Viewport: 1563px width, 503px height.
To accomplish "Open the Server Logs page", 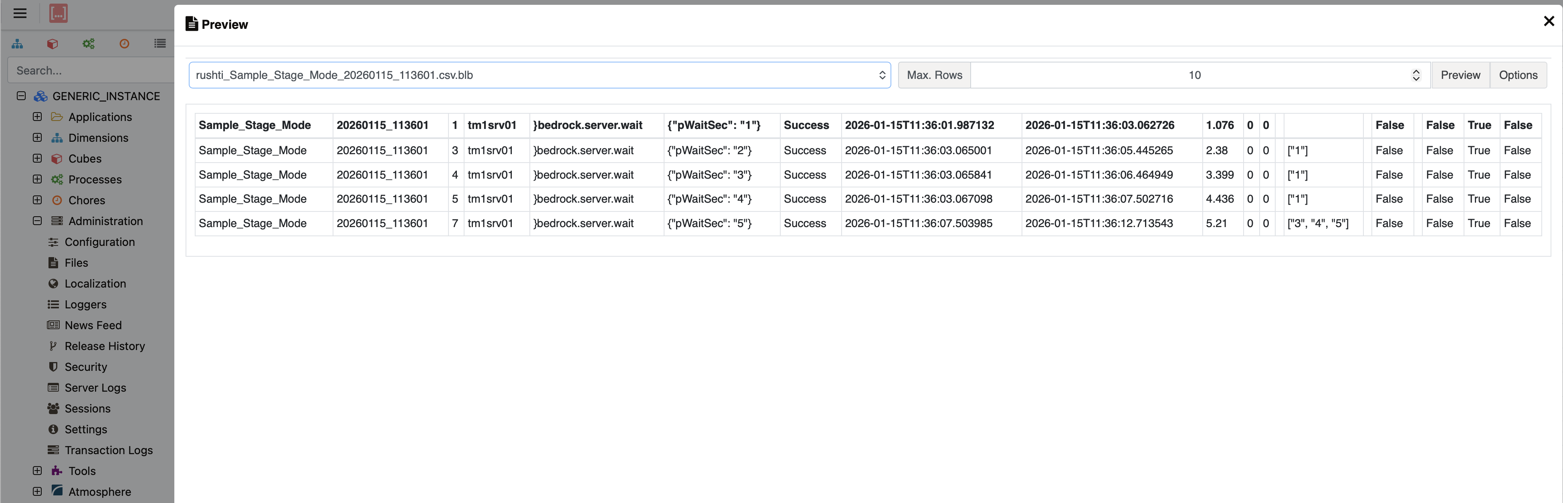I will (x=95, y=387).
